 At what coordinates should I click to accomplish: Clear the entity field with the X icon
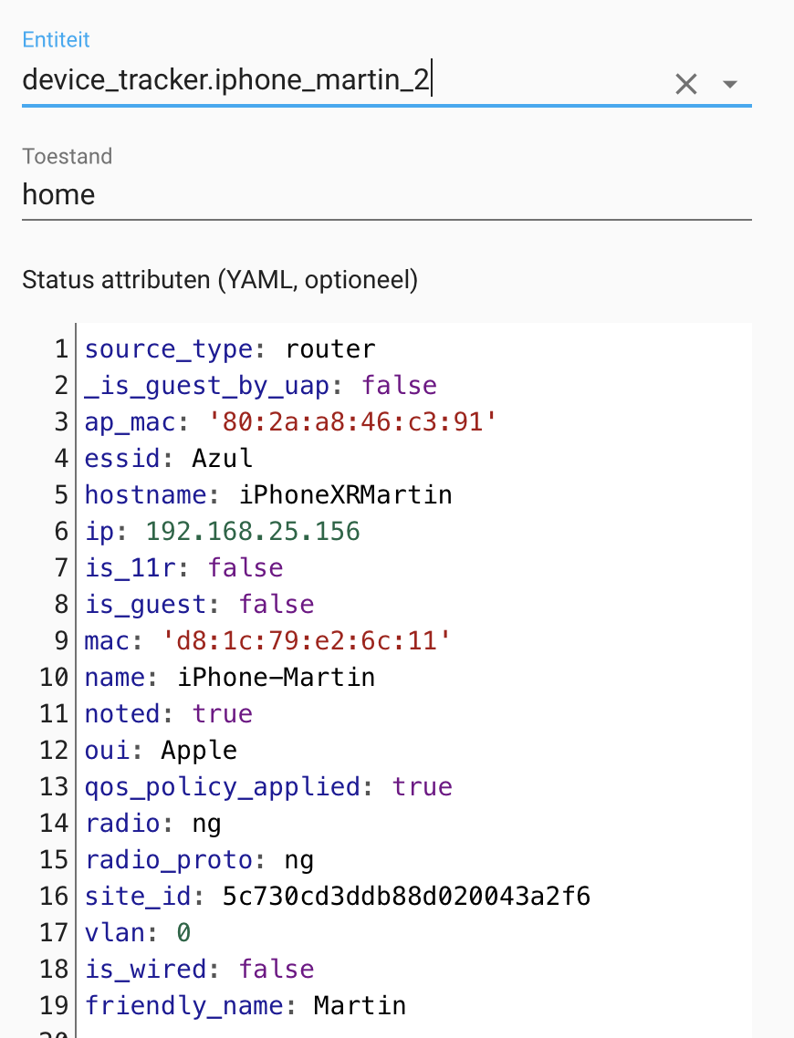685,85
